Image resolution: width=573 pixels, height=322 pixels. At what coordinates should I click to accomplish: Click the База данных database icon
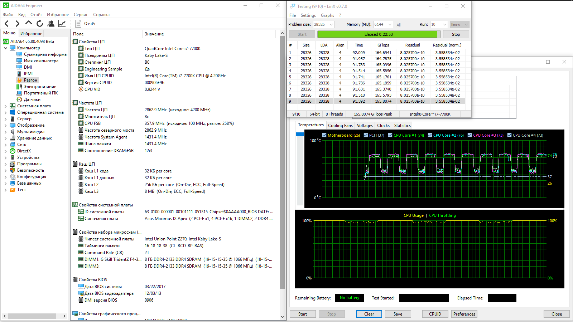pos(13,183)
